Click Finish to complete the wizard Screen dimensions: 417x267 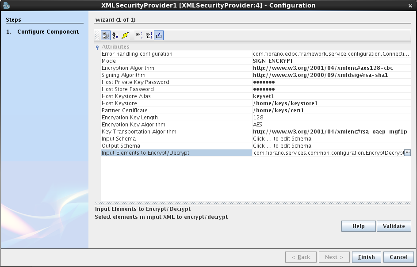click(x=367, y=257)
